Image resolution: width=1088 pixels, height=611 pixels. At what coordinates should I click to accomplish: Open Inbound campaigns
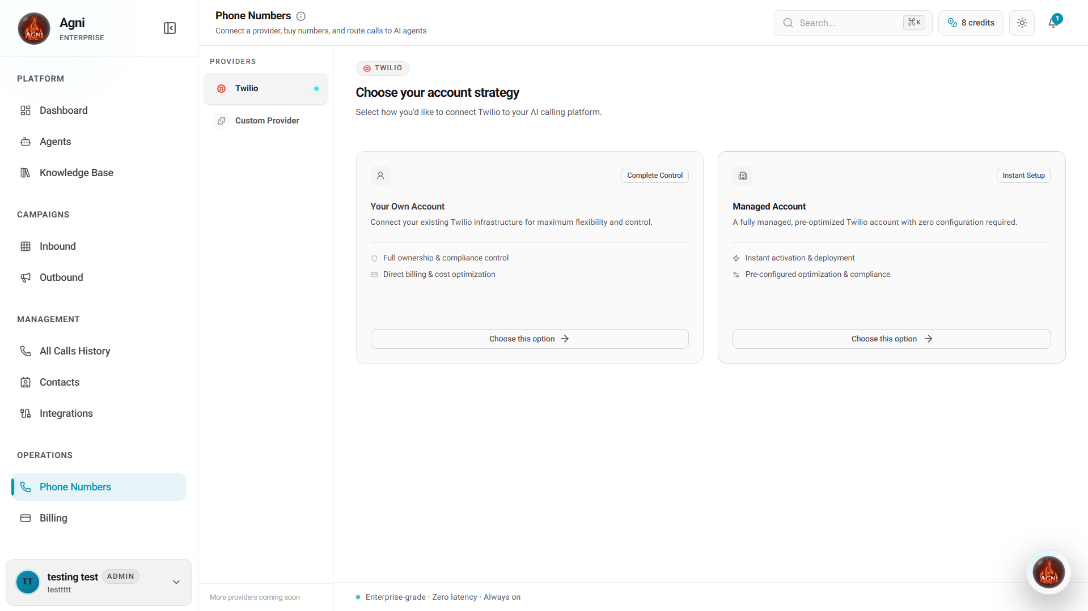tap(99, 246)
